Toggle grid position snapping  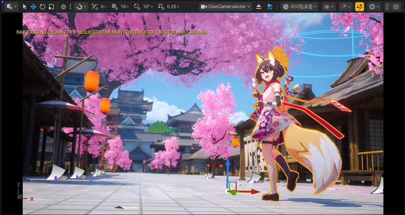click(115, 7)
